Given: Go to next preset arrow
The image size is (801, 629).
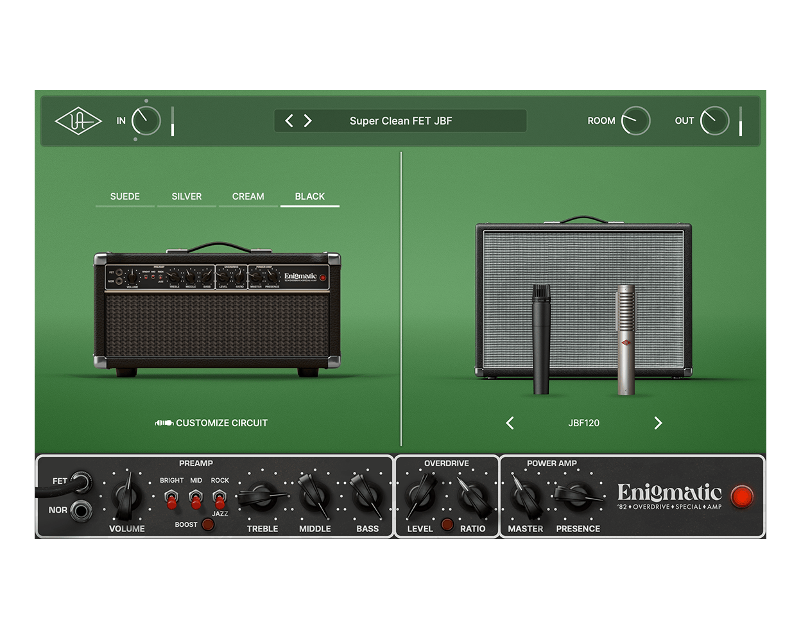Looking at the screenshot, I should tap(308, 121).
